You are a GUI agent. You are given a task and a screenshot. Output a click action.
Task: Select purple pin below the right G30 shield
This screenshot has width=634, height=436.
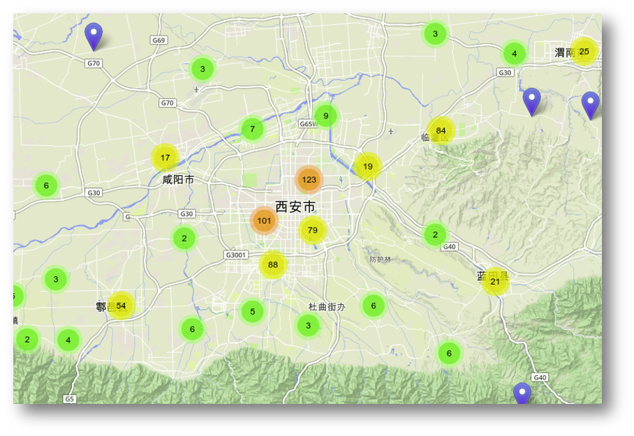(531, 102)
